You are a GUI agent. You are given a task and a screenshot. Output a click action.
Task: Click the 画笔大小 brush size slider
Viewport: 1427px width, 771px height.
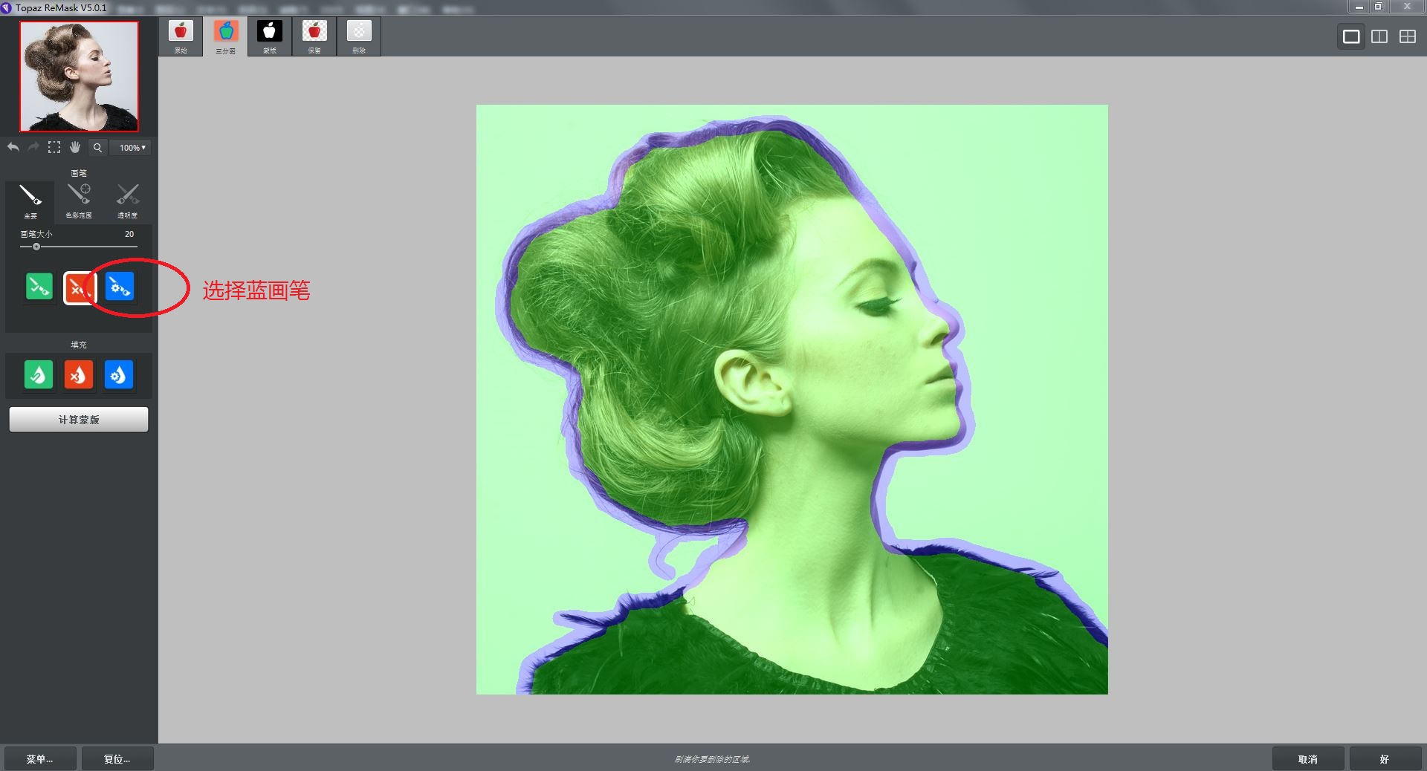(79, 247)
